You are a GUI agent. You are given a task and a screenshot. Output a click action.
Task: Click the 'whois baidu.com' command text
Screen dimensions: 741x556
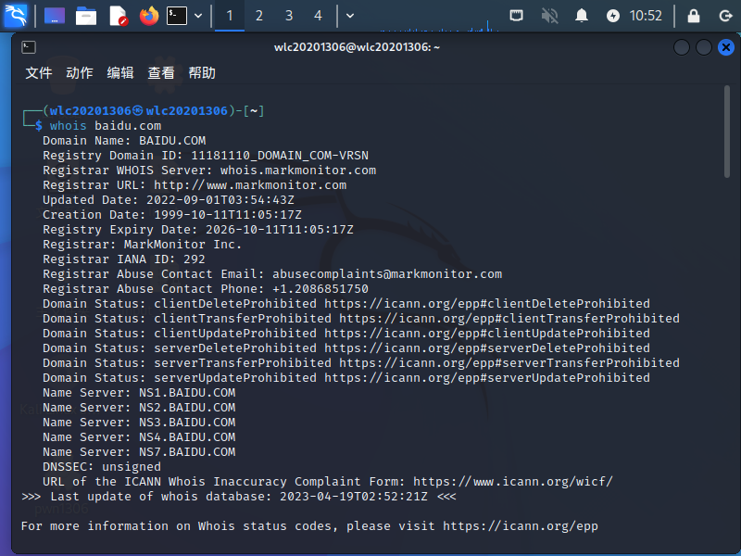click(106, 126)
